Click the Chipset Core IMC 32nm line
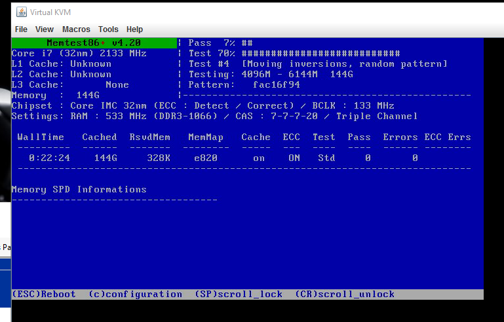The image size is (504, 322). 203,105
